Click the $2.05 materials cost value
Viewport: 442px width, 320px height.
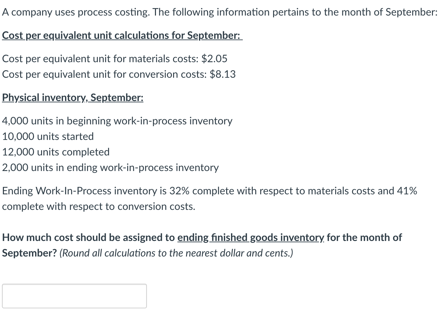214,59
